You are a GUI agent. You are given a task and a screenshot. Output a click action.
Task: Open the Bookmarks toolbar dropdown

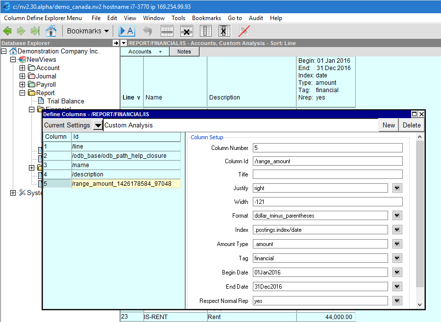point(88,31)
